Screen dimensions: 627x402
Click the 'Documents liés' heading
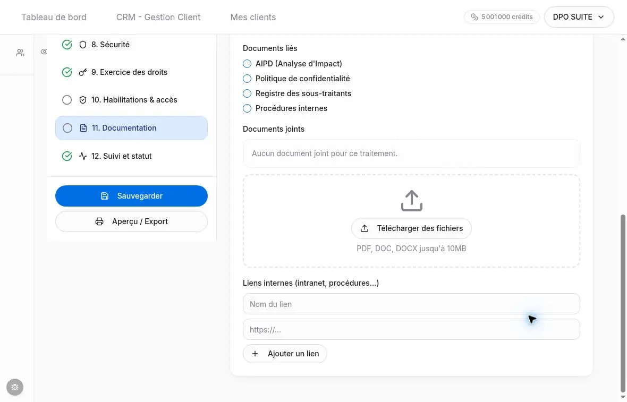270,48
